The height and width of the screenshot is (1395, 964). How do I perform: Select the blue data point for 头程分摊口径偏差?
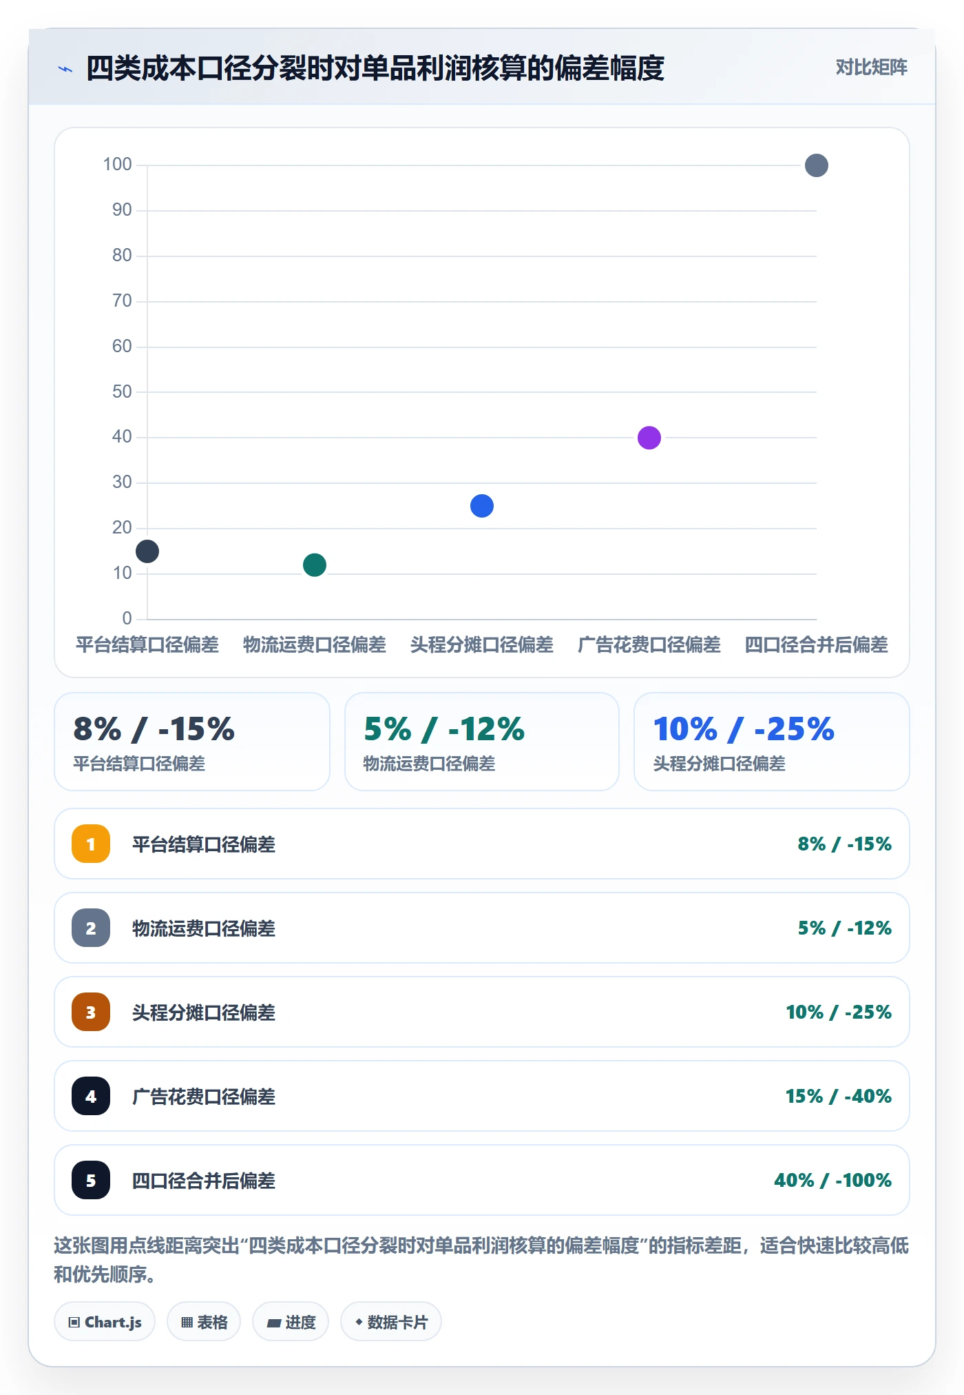pos(482,506)
